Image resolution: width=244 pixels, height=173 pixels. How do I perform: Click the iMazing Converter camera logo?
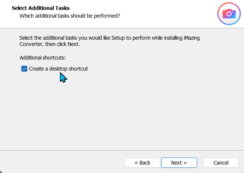point(229,14)
